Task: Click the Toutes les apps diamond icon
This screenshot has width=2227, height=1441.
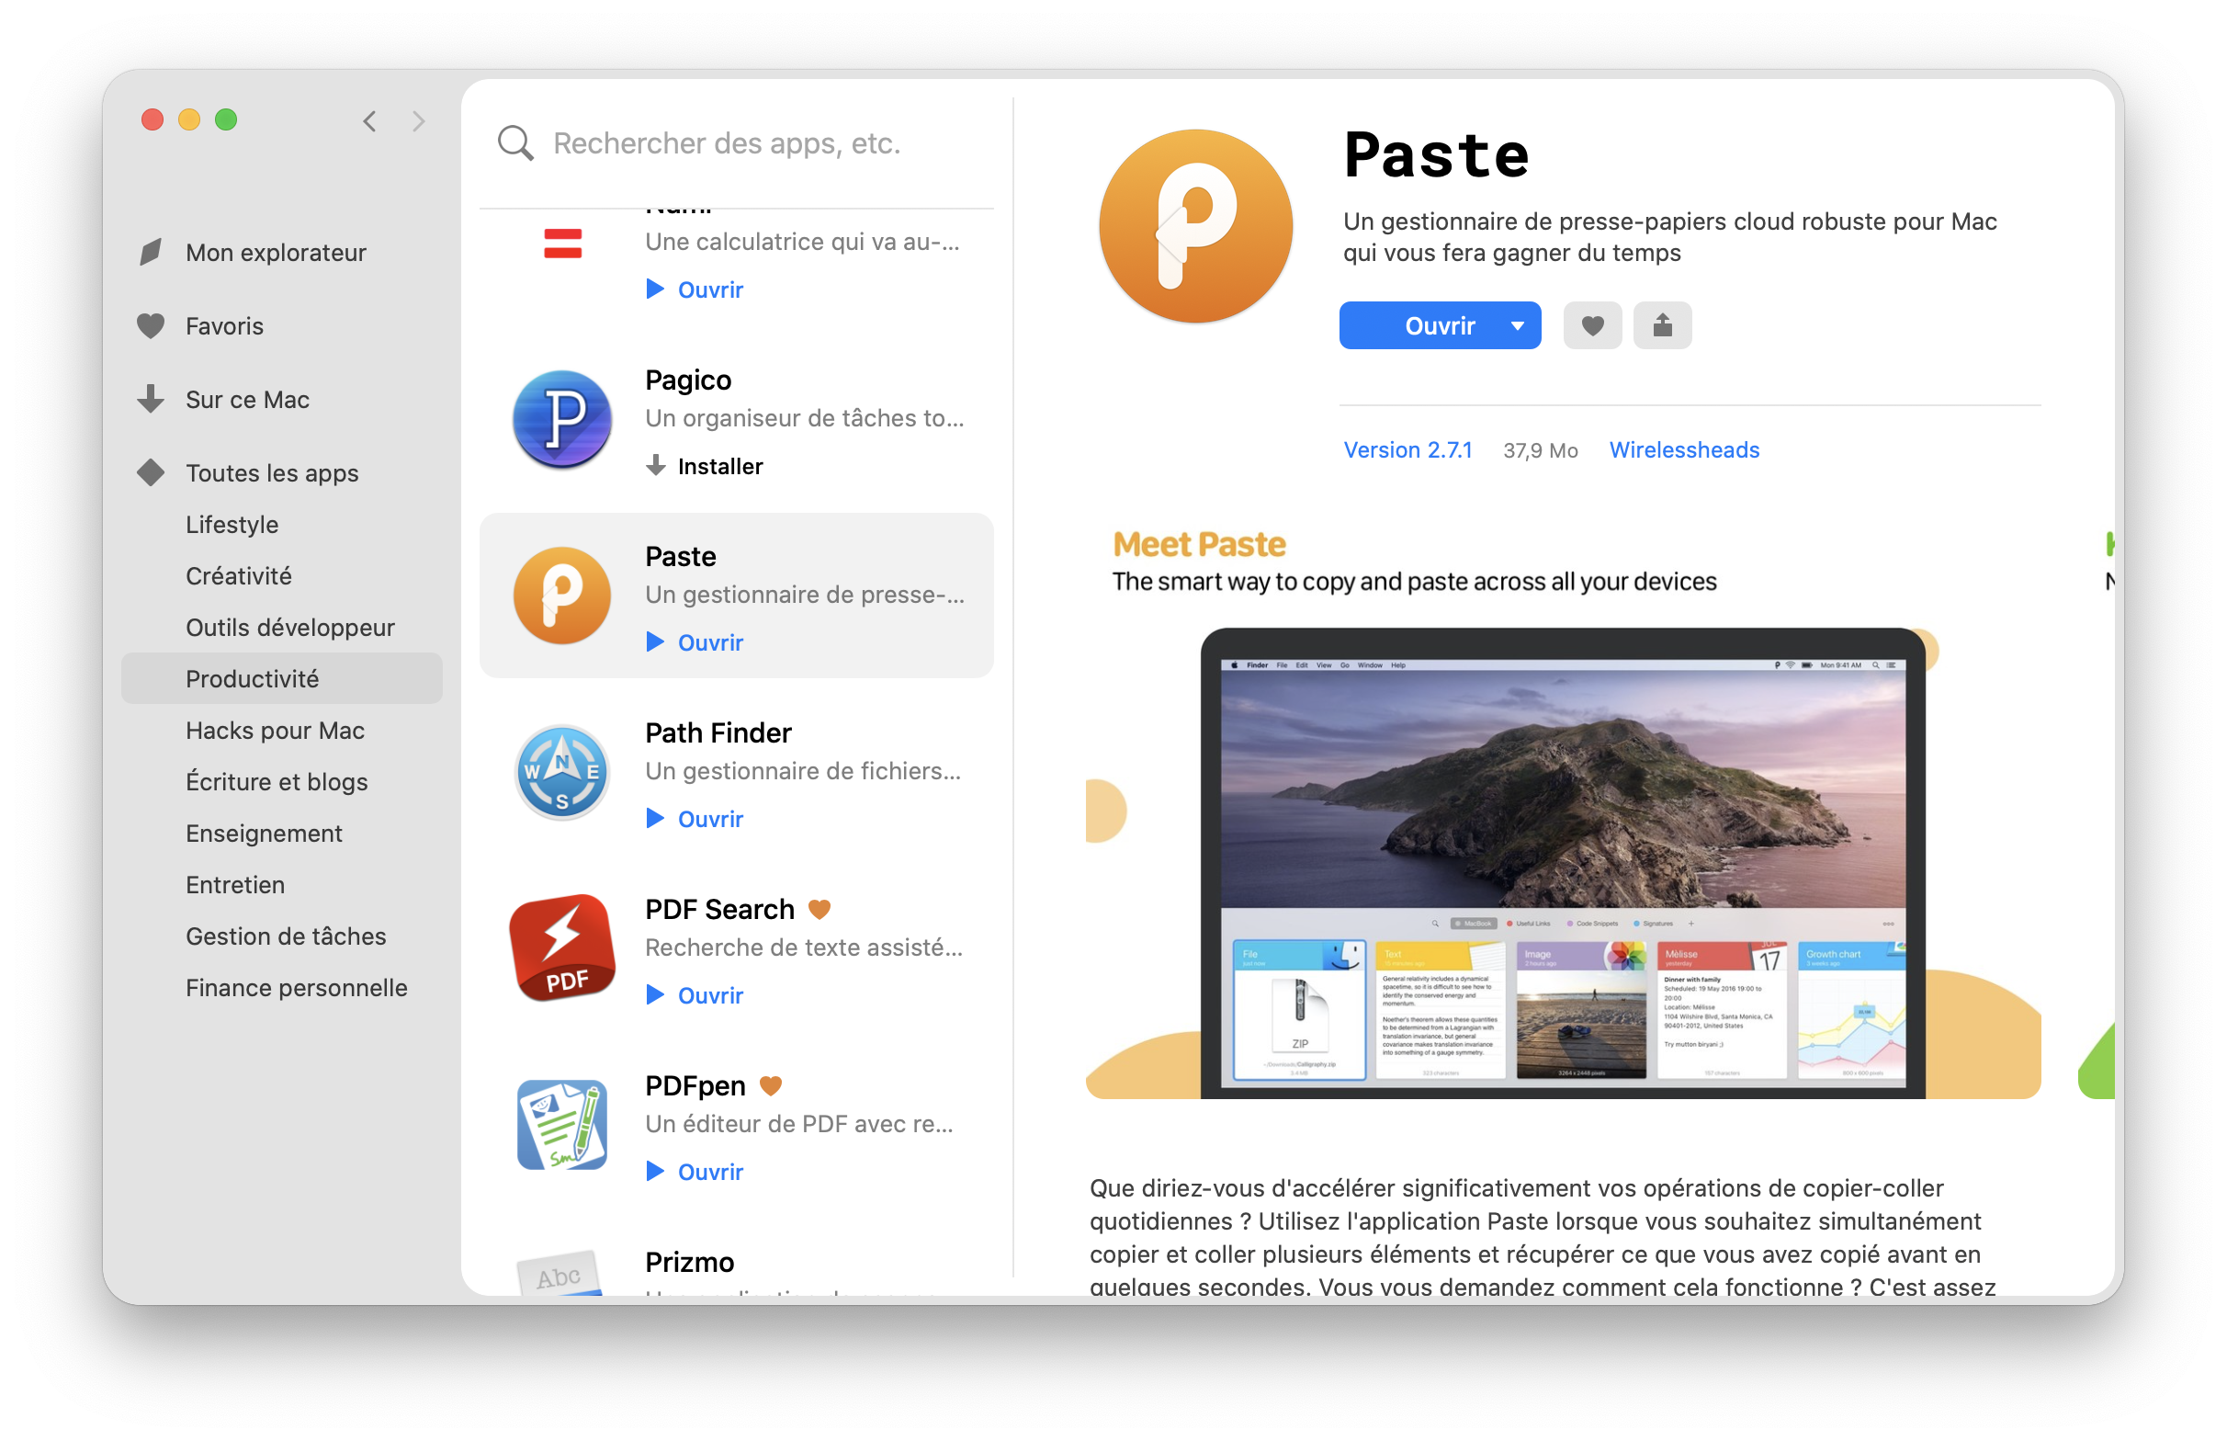Action: 151,472
